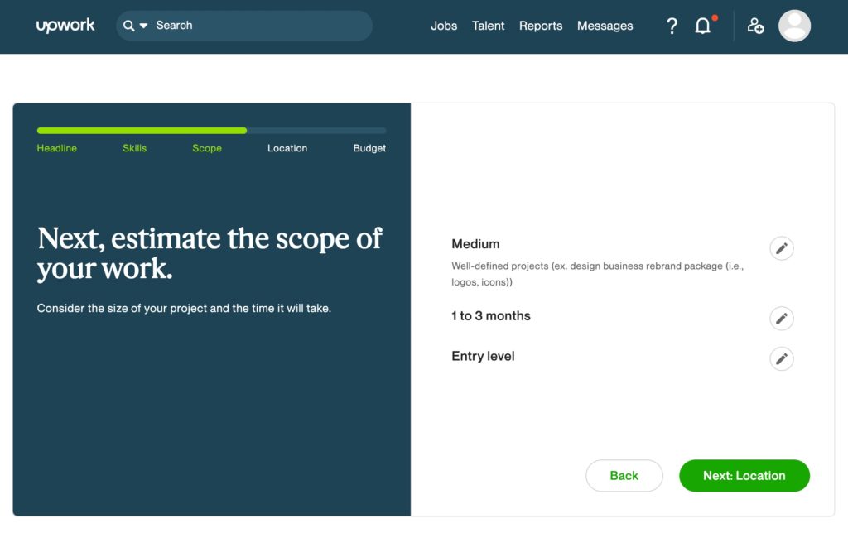Open Messages in the navigation
Screen dimensions: 848x533
click(605, 26)
